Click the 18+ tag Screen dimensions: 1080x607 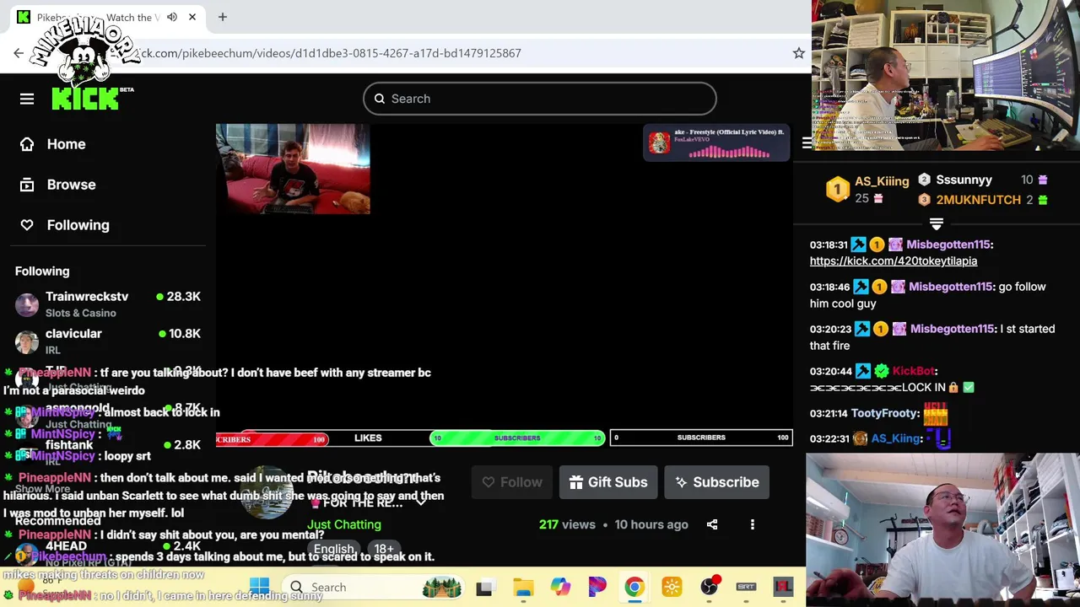(x=384, y=549)
